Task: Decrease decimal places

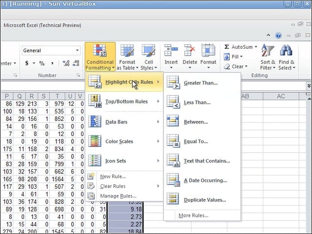Action: (x=76, y=63)
